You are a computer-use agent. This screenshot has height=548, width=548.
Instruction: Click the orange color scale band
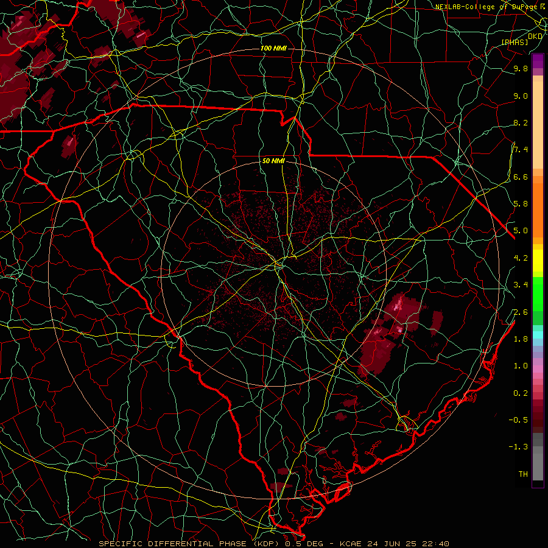tap(538, 210)
